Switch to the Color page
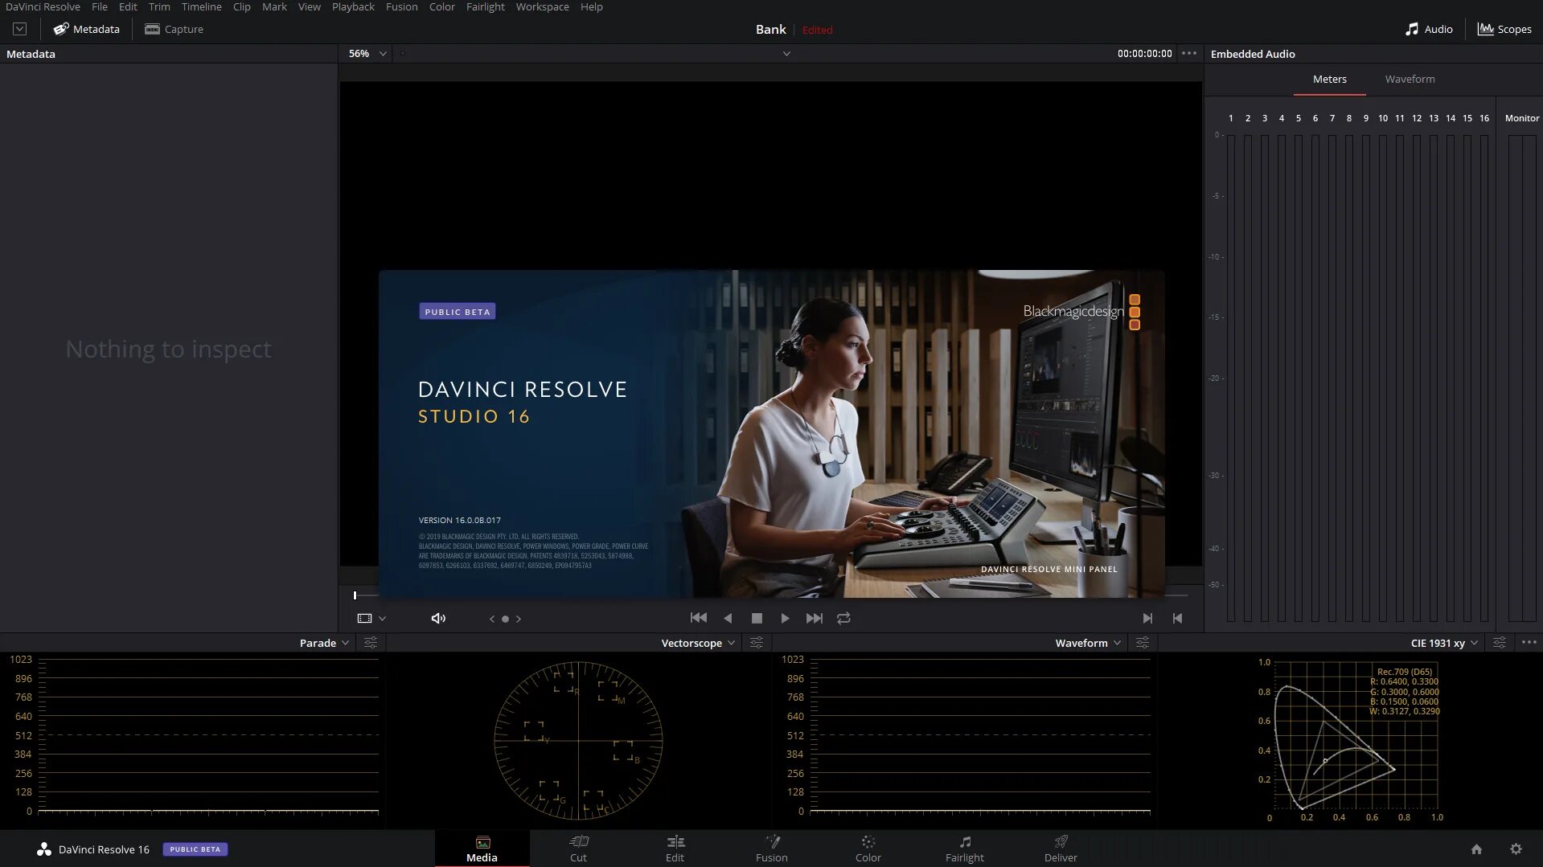 [868, 849]
